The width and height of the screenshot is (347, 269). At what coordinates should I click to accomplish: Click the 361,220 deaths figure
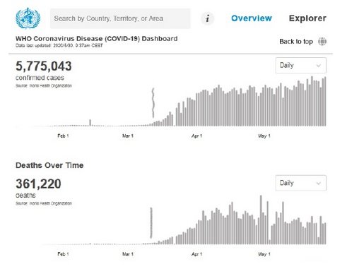[38, 184]
